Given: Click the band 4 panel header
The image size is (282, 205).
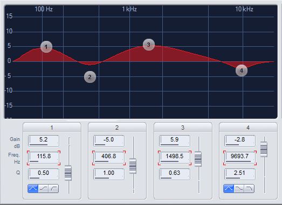Looking at the screenshot, I should click(248, 128).
